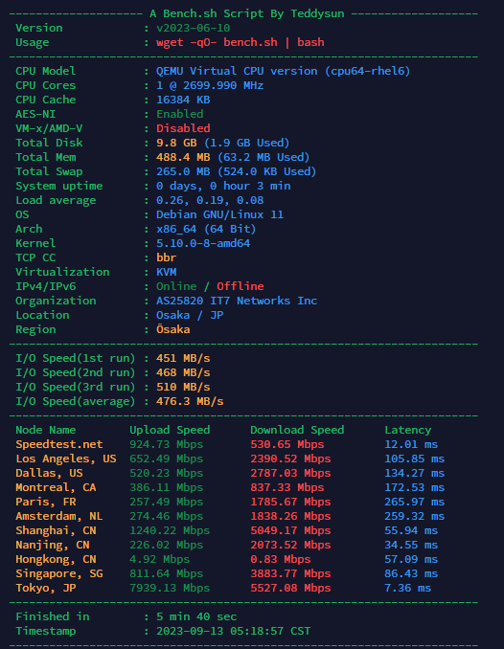Click the Total Mem 488.4 MB value
Image resolution: width=504 pixels, height=649 pixels.
point(183,157)
